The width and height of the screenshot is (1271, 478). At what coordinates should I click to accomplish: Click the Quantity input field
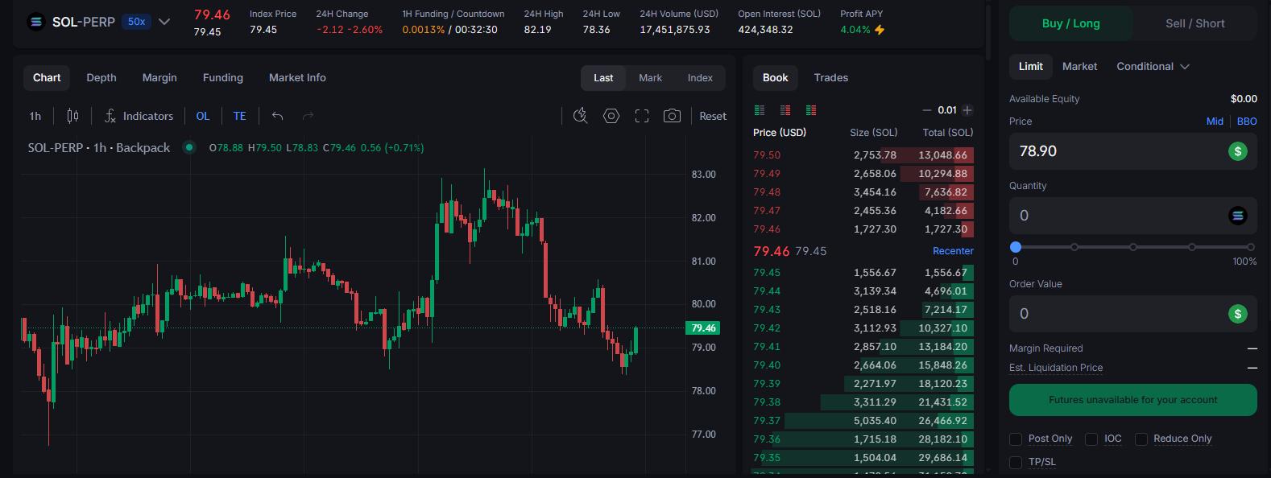[x=1120, y=216]
